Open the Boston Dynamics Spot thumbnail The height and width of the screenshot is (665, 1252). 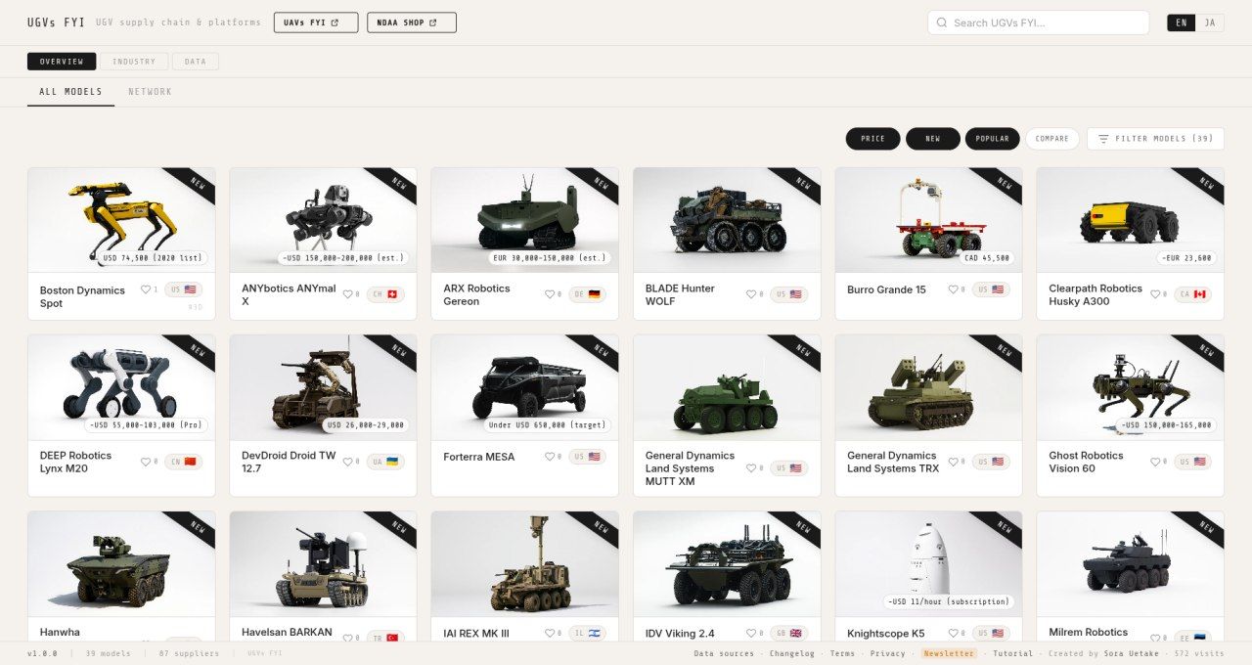(121, 220)
